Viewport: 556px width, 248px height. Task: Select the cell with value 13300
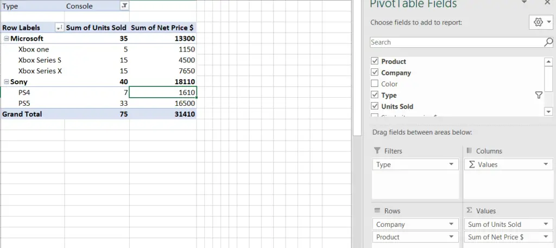point(163,39)
